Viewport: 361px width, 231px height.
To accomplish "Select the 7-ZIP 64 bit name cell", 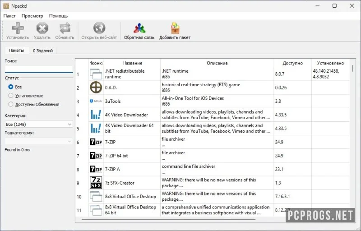I will tap(132, 156).
